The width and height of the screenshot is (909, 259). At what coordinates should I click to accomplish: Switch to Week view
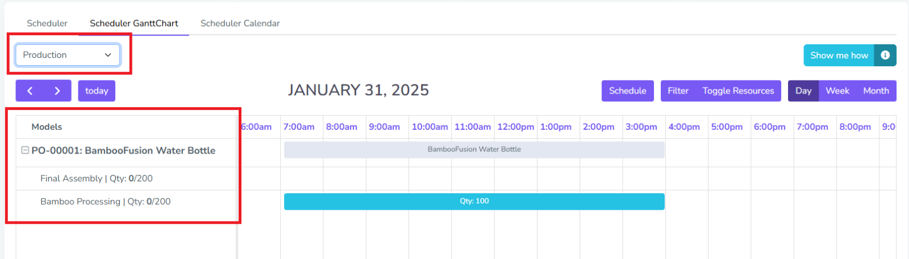[x=837, y=91]
